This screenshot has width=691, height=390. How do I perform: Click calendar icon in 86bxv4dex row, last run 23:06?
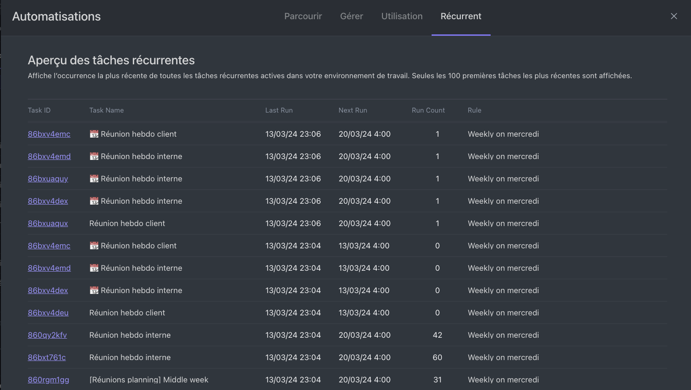click(x=94, y=201)
